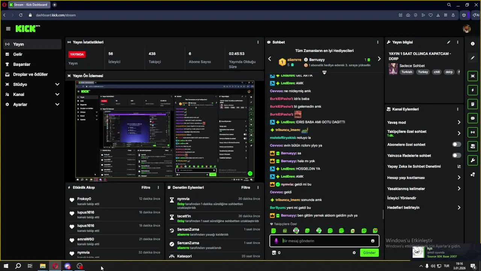481x271 pixels.
Task: Toggle the stream preview panel icon in right rail
Action: pos(473,76)
